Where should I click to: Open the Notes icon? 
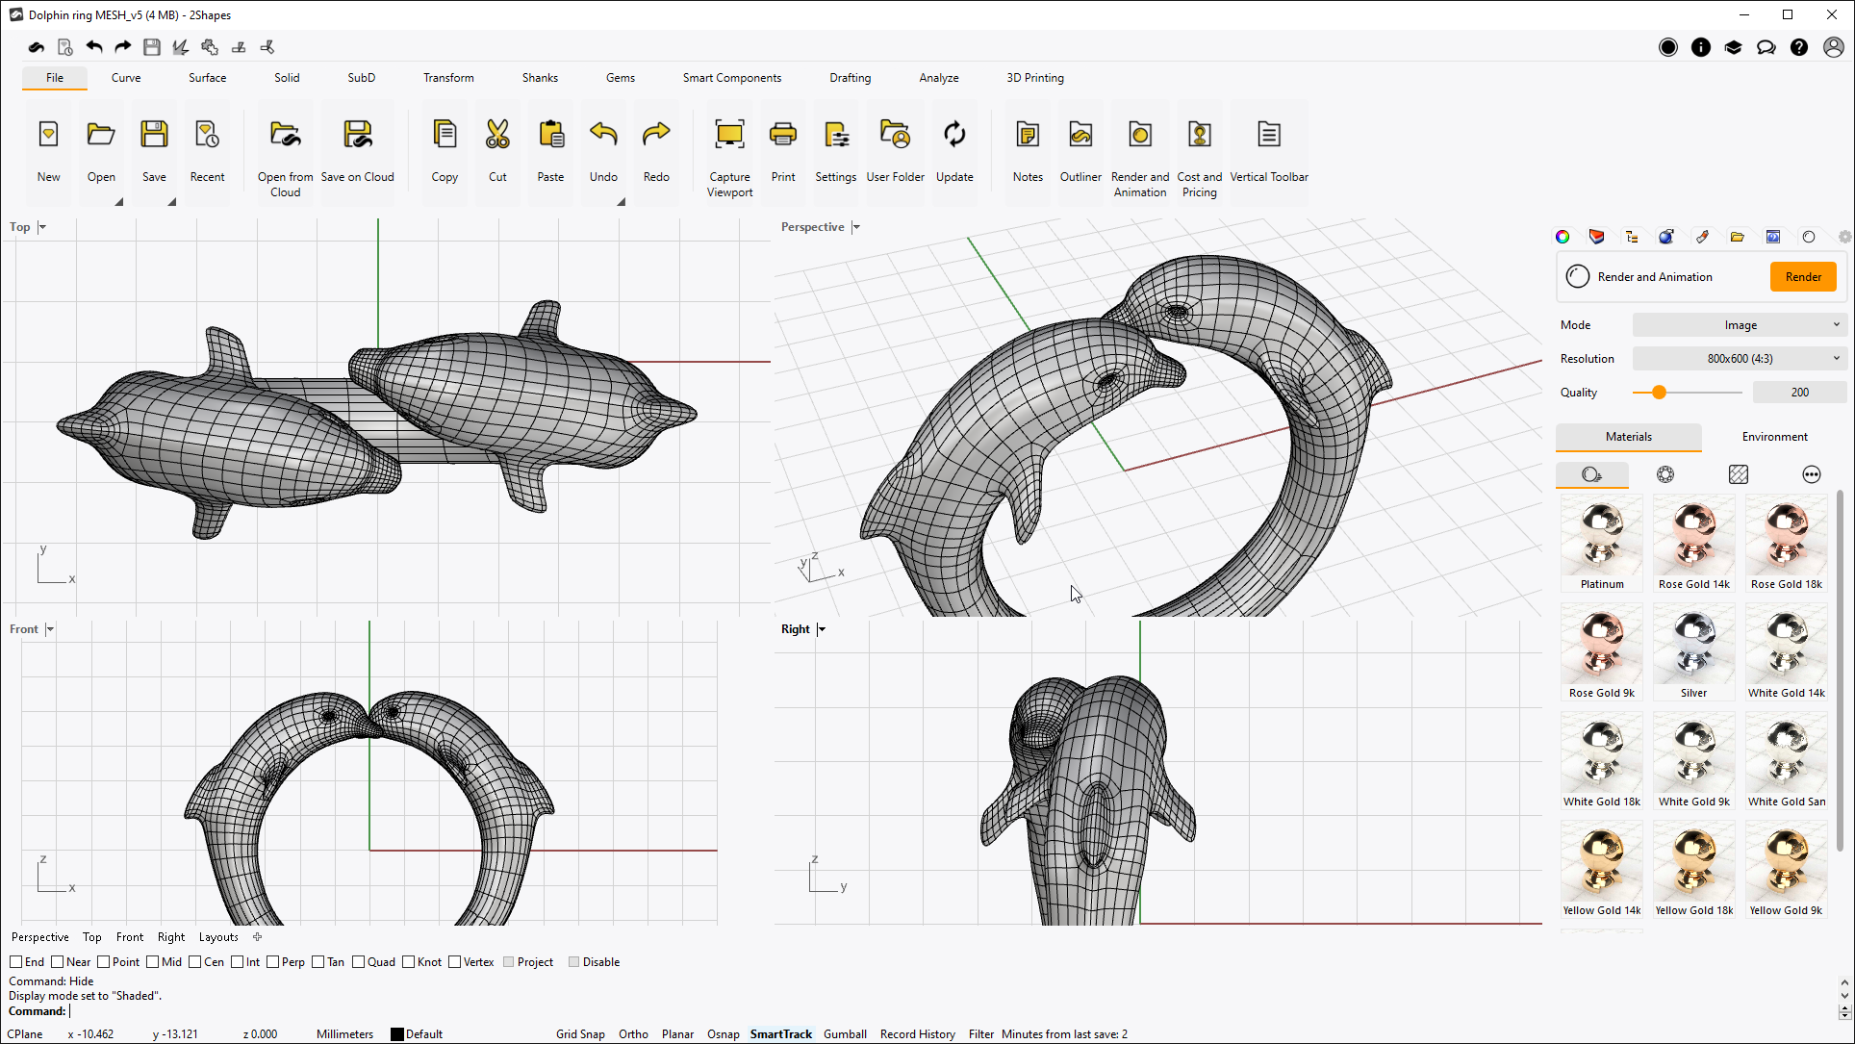point(1028,135)
